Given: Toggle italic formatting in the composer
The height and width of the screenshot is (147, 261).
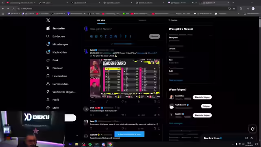Looking at the screenshot, I should click(130, 36).
